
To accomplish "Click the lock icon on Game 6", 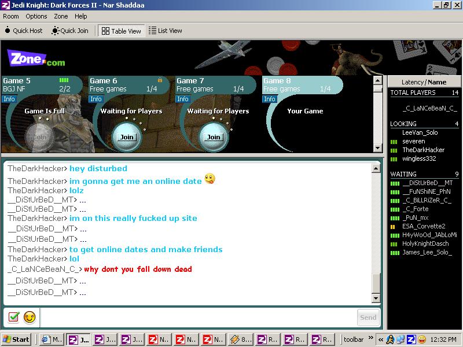I will [x=160, y=80].
